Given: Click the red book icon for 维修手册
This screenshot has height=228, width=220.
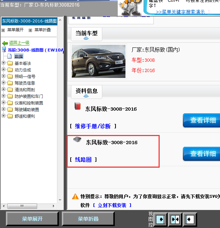Looking at the screenshot, I should click(x=78, y=106).
